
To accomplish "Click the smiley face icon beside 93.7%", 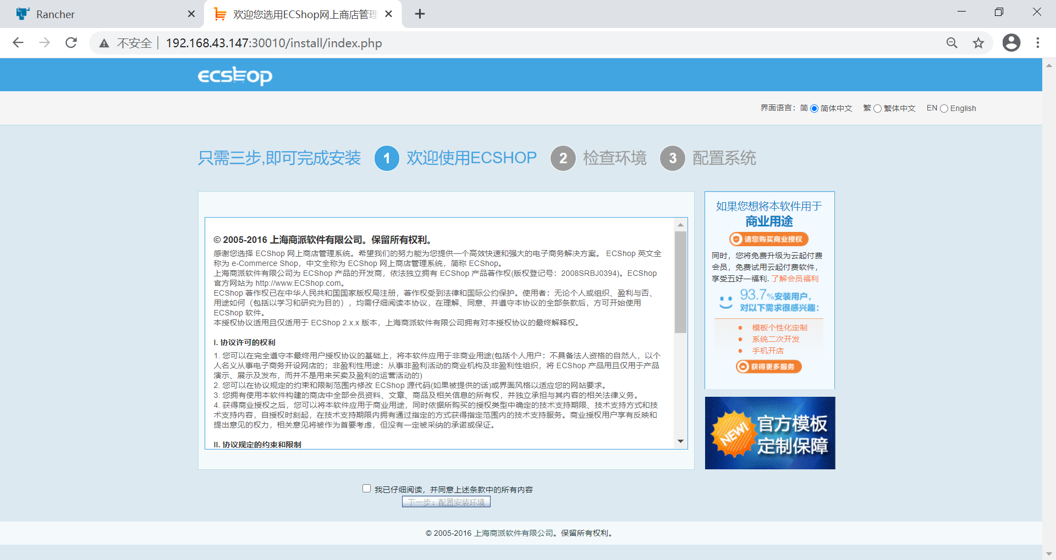I will click(726, 302).
